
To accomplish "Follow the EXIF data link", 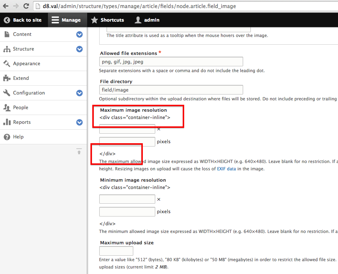I will pos(226,169).
